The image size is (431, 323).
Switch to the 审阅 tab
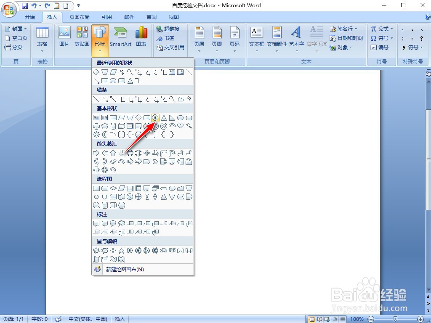pyautogui.click(x=152, y=17)
